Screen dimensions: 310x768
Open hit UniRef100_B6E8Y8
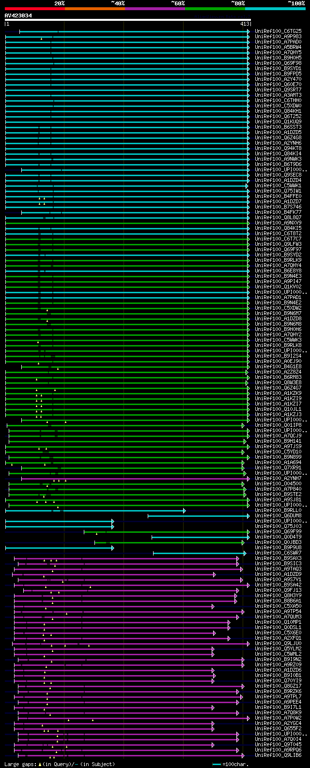click(x=278, y=271)
